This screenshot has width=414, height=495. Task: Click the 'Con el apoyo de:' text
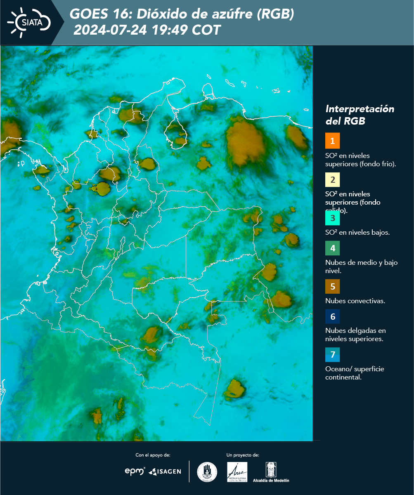coord(153,455)
